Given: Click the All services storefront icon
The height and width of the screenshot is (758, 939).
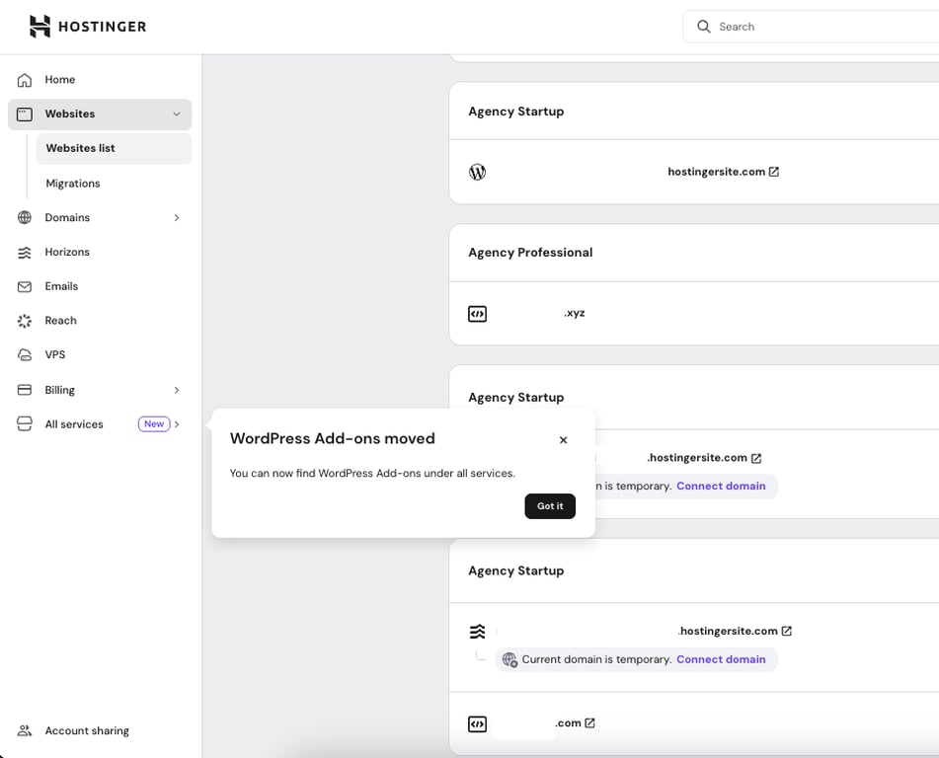Looking at the screenshot, I should pos(25,423).
